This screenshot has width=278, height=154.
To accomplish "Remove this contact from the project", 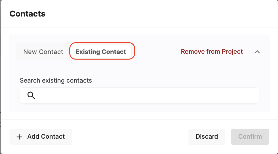I will tap(212, 52).
